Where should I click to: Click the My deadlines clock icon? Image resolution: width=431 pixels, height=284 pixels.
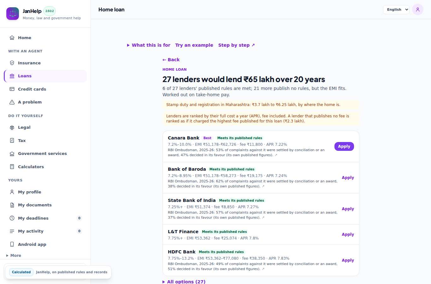coord(12,218)
